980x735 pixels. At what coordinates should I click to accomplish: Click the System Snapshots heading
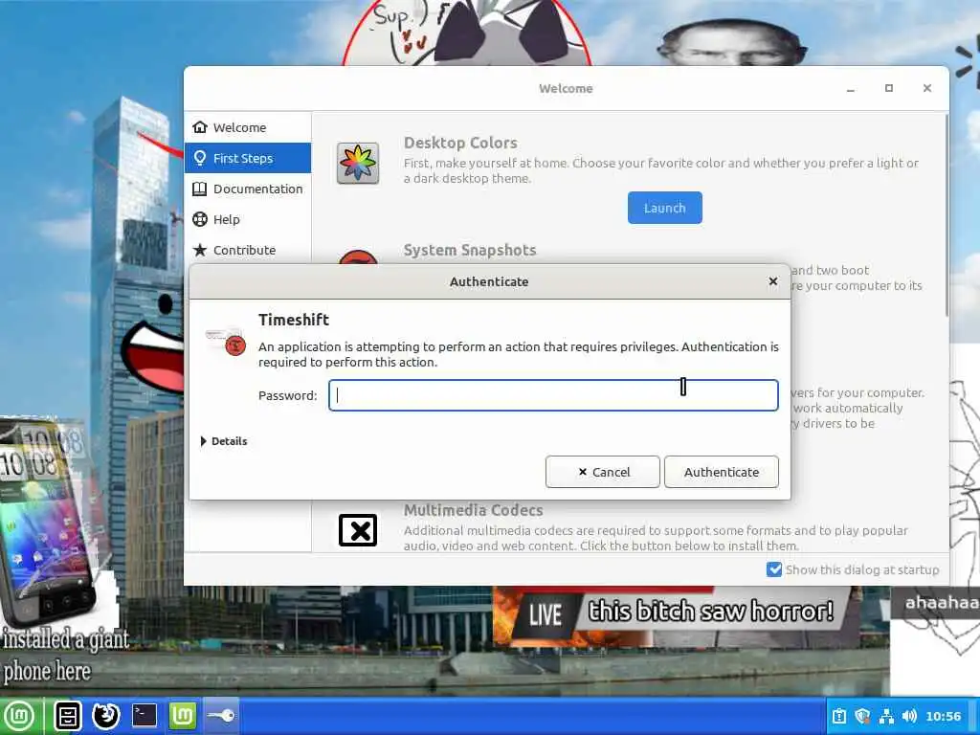pos(470,250)
